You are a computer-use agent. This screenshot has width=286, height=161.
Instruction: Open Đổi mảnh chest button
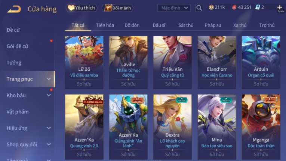click(117, 8)
